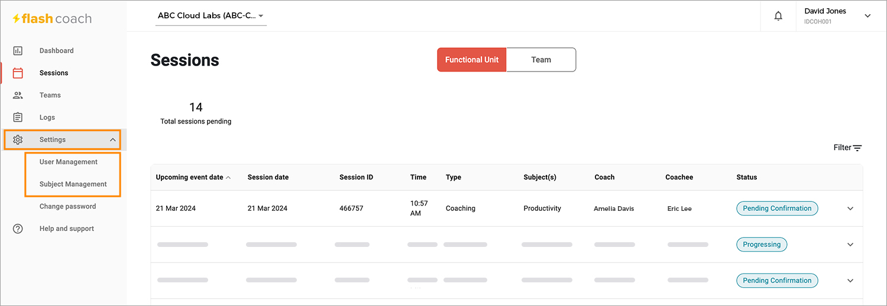The height and width of the screenshot is (306, 887).
Task: Click the Settings gear icon
Action: 18,140
